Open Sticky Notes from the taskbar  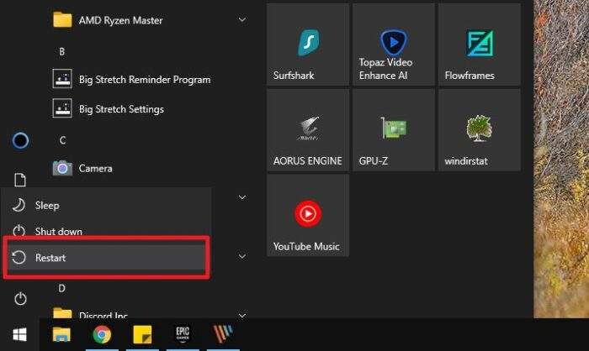coord(142,334)
